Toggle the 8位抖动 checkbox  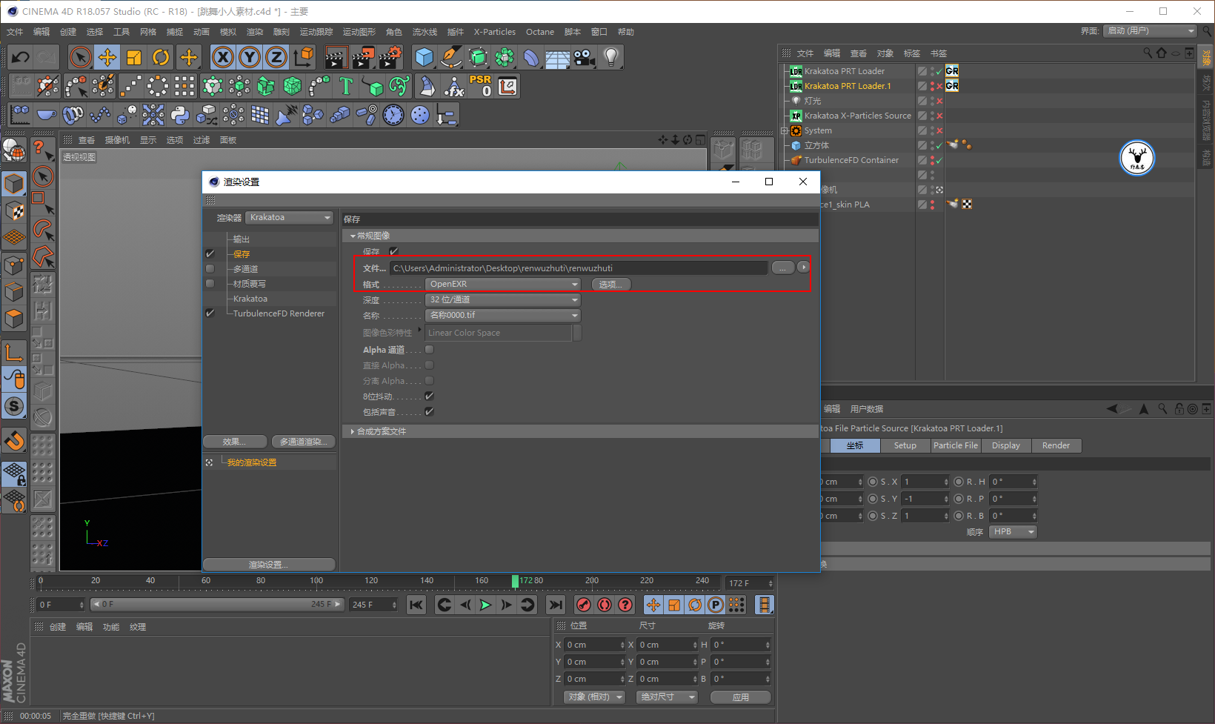[429, 396]
